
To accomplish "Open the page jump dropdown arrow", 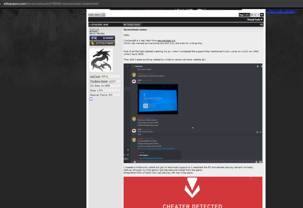I will [262, 15].
